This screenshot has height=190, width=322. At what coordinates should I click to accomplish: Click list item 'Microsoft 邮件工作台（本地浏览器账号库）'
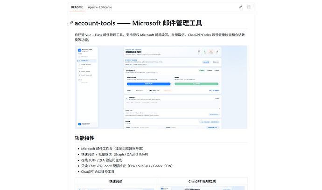113,149
